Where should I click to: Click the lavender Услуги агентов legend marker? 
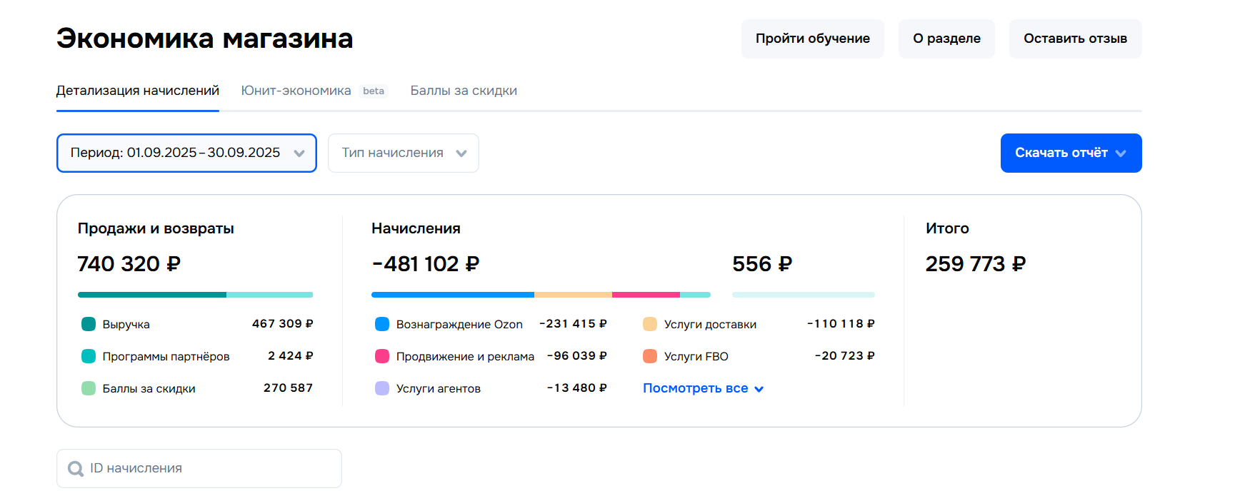tap(382, 388)
